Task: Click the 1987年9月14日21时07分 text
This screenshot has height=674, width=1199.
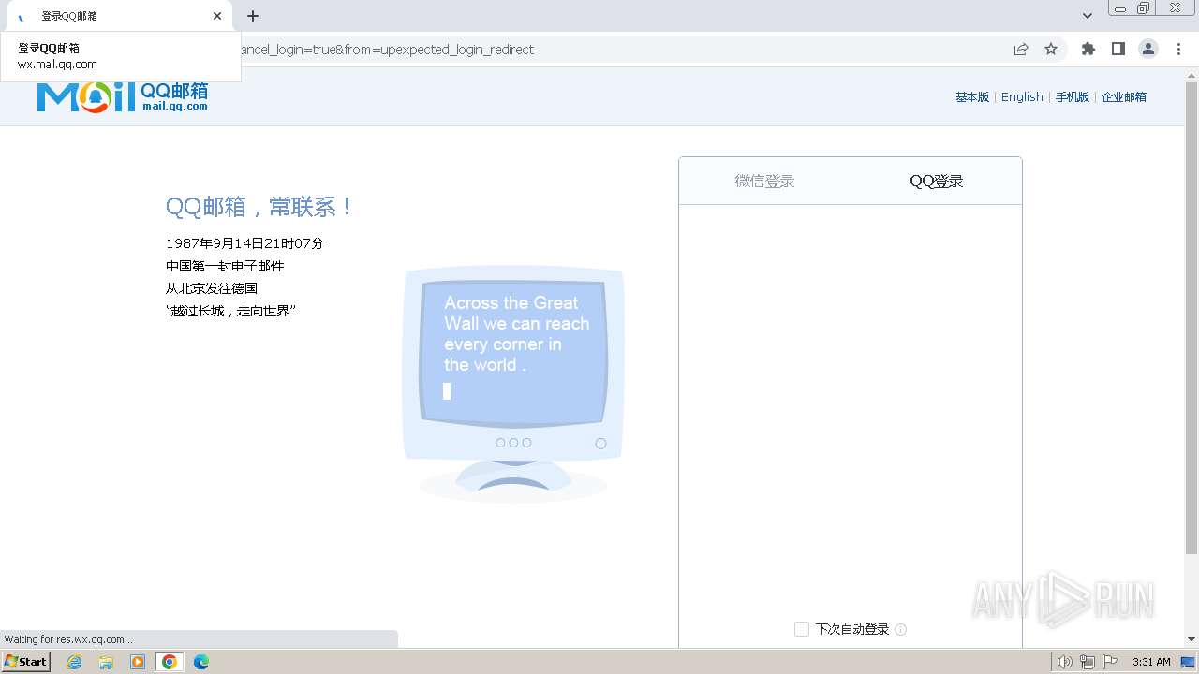Action: (245, 243)
